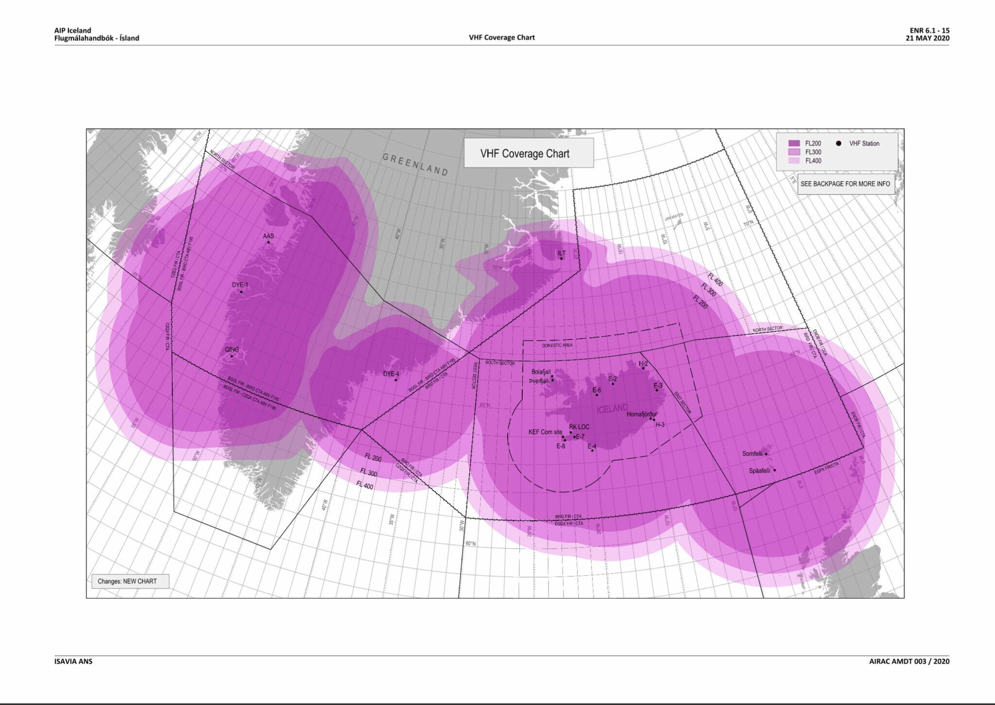Click the 'EGGX FIR / CTA' boundary label
This screenshot has height=705, width=995.
[x=569, y=524]
